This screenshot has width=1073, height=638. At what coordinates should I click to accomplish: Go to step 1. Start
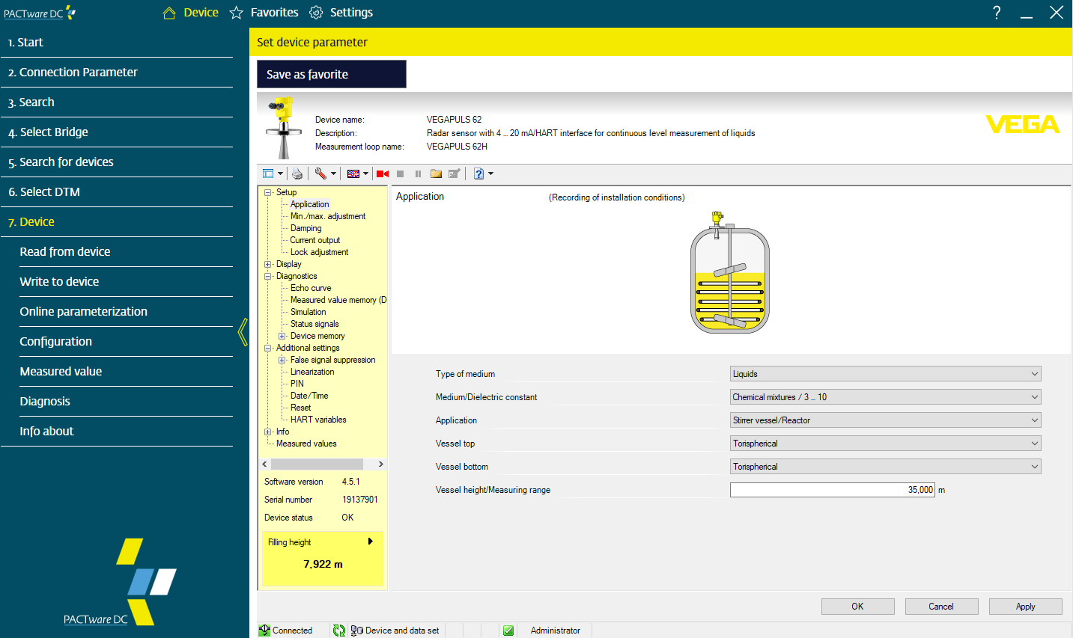(117, 43)
